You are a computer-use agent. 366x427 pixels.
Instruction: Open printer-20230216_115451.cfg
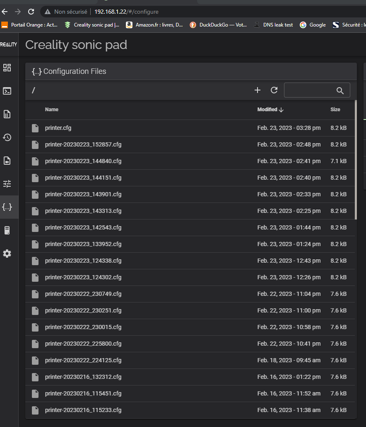[83, 394]
